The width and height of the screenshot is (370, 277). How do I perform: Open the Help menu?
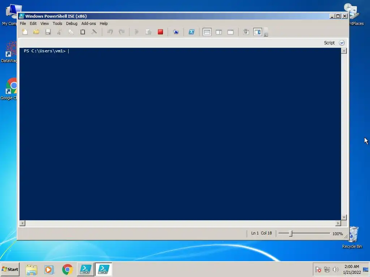(104, 23)
